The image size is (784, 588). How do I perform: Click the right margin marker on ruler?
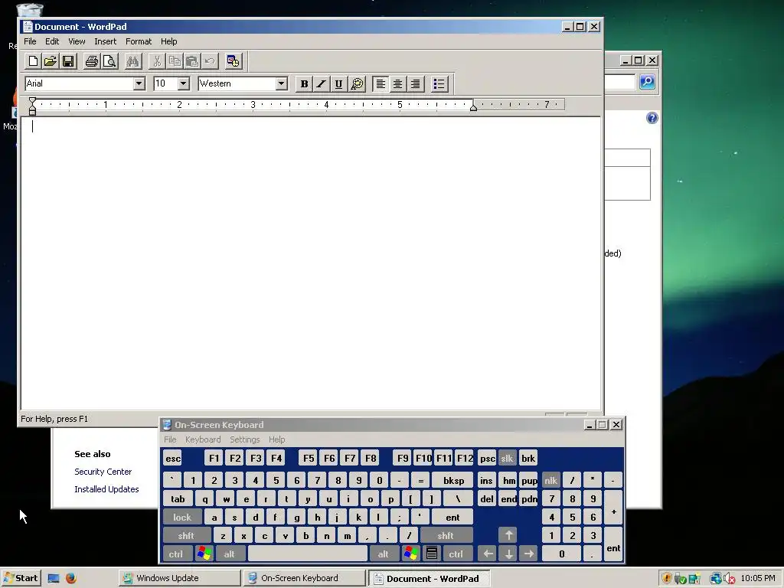pyautogui.click(x=473, y=107)
